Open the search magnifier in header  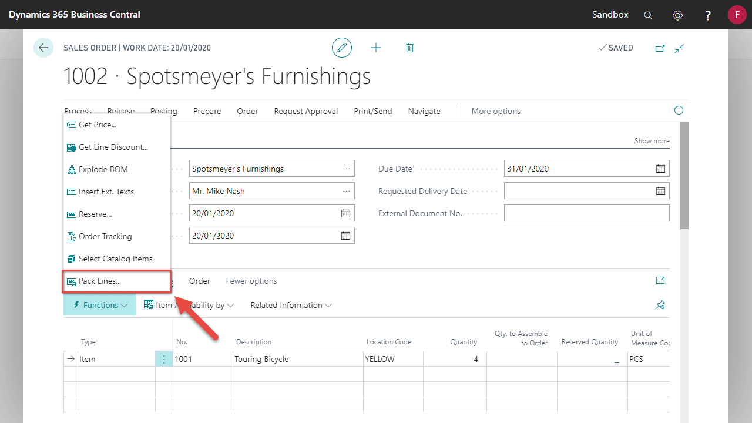(x=648, y=15)
